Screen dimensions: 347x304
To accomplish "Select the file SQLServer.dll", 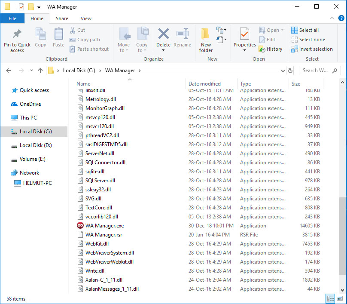I will pyautogui.click(x=100, y=181).
